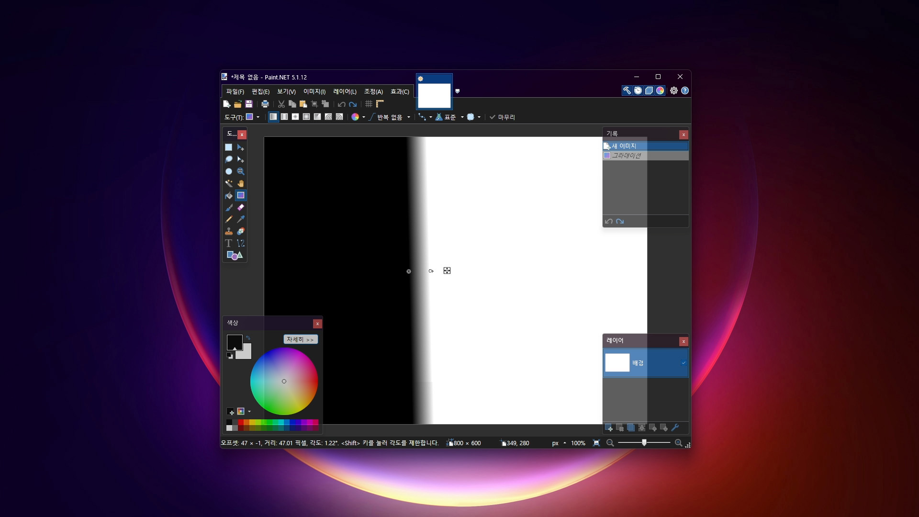Open the 이미지(I) menu

coord(314,91)
